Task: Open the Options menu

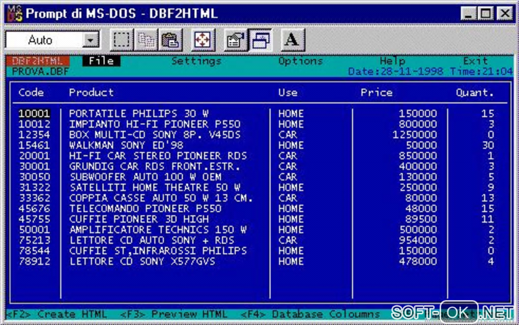Action: pyautogui.click(x=300, y=61)
